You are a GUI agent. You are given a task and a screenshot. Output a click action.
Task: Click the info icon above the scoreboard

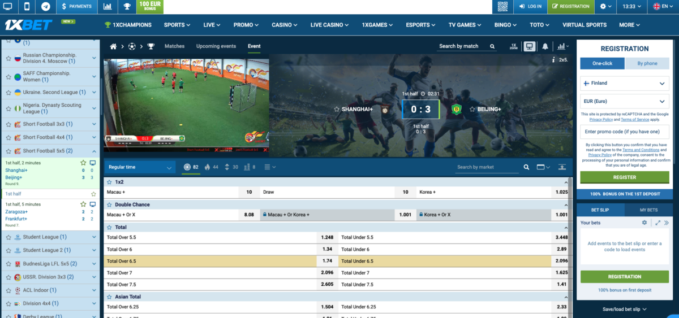pyautogui.click(x=553, y=59)
